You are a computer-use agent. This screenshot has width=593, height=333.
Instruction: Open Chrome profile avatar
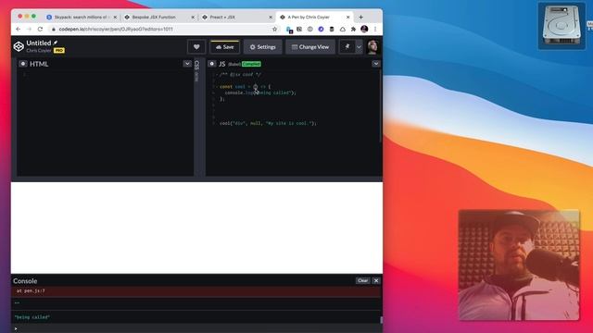(364, 29)
